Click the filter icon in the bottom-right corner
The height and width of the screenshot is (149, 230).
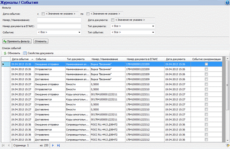point(228,145)
